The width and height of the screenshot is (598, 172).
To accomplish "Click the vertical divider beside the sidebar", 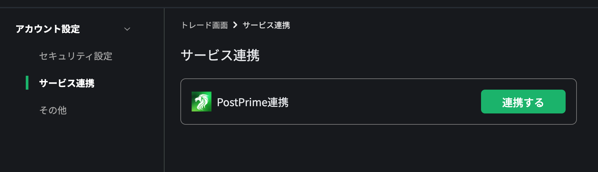I will [x=164, y=90].
